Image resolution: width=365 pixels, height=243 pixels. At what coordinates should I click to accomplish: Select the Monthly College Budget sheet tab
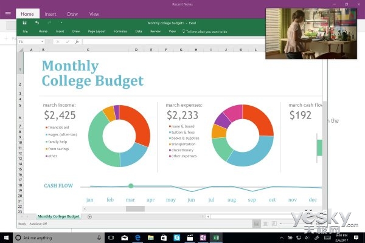pyautogui.click(x=58, y=216)
